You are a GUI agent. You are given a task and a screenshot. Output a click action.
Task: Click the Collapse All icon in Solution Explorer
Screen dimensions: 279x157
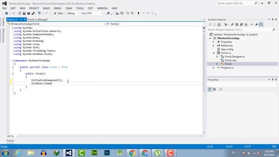pyautogui.click(x=242, y=24)
